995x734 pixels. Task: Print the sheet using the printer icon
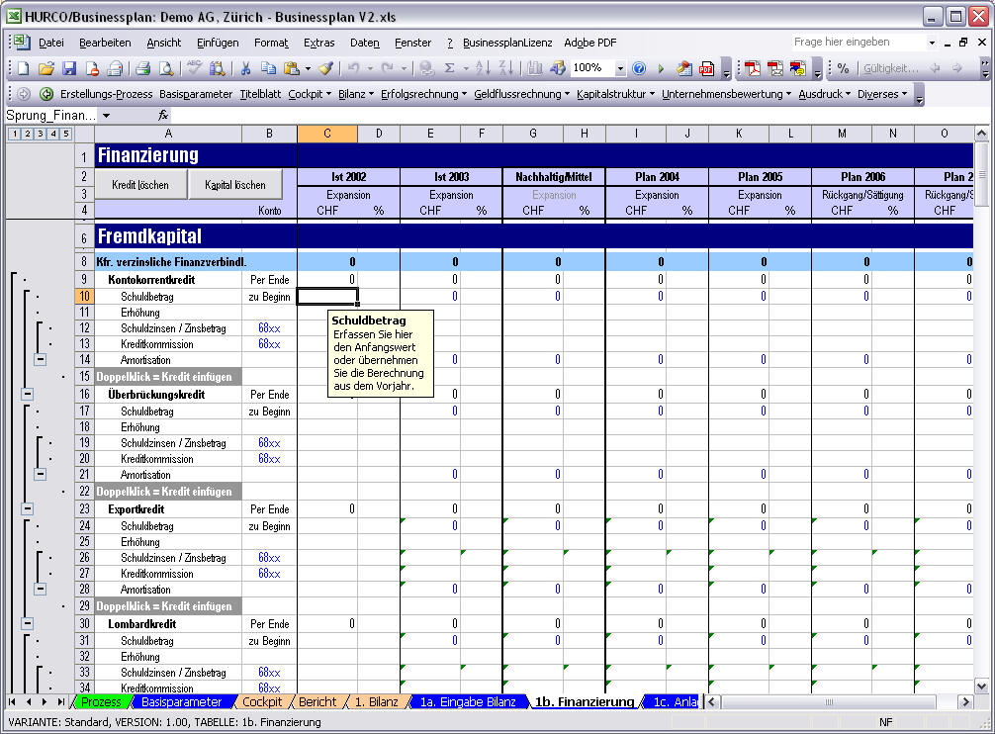[x=142, y=68]
